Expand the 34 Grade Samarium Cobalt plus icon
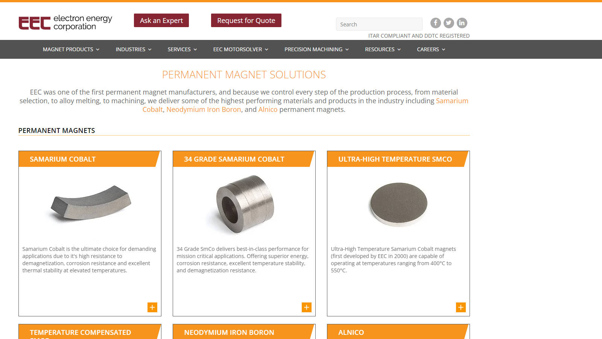 click(x=307, y=307)
